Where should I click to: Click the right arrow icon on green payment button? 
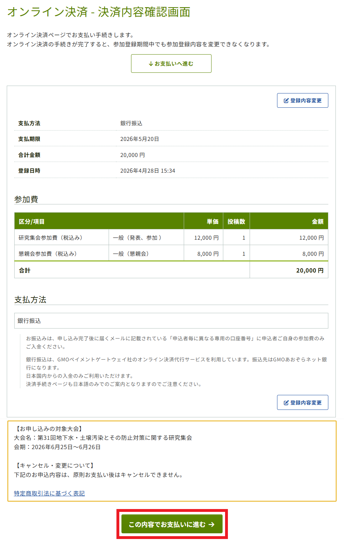coord(212,524)
